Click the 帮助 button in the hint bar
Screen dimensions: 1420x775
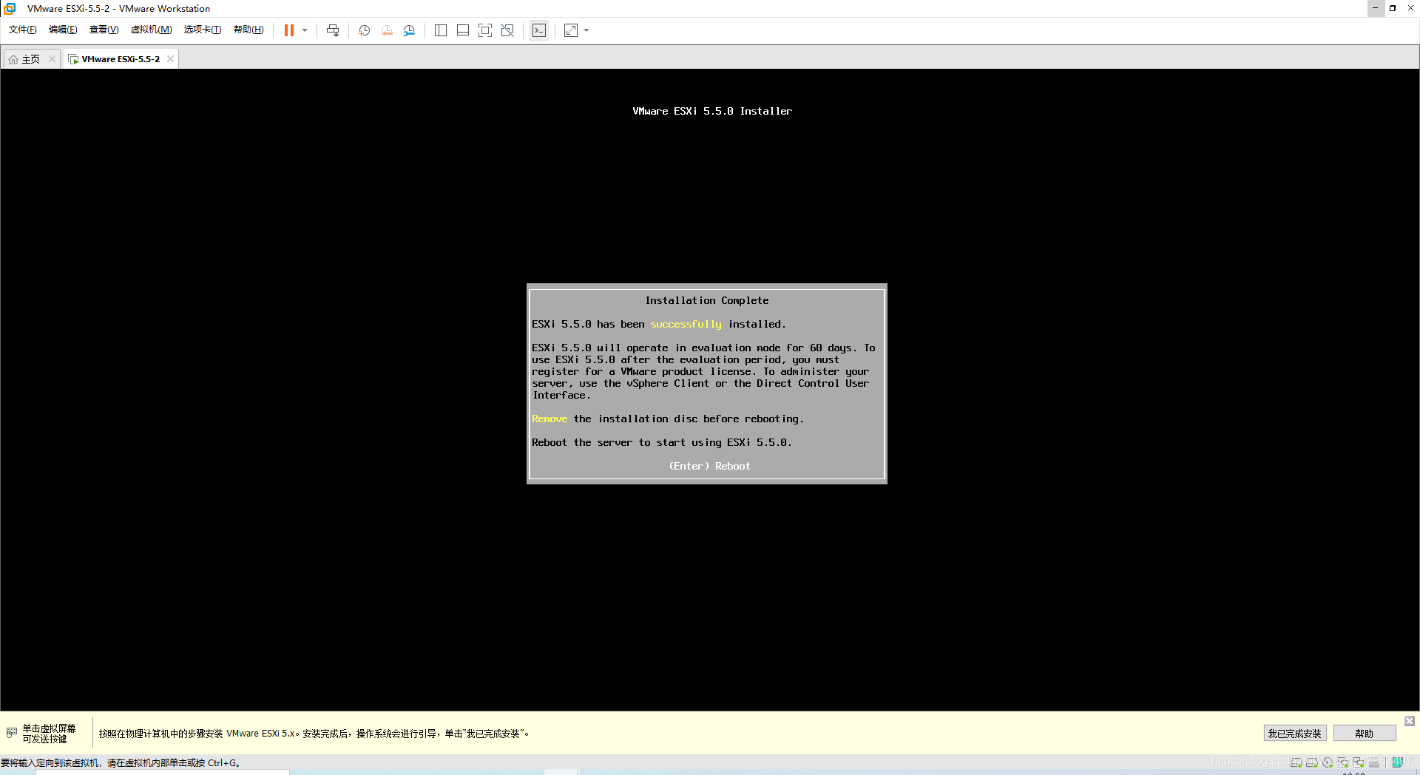[x=1364, y=734]
